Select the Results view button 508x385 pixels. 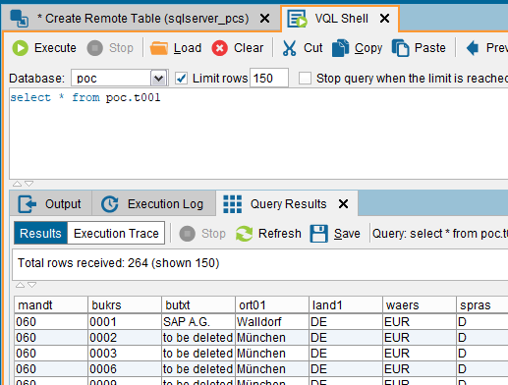[x=40, y=234]
